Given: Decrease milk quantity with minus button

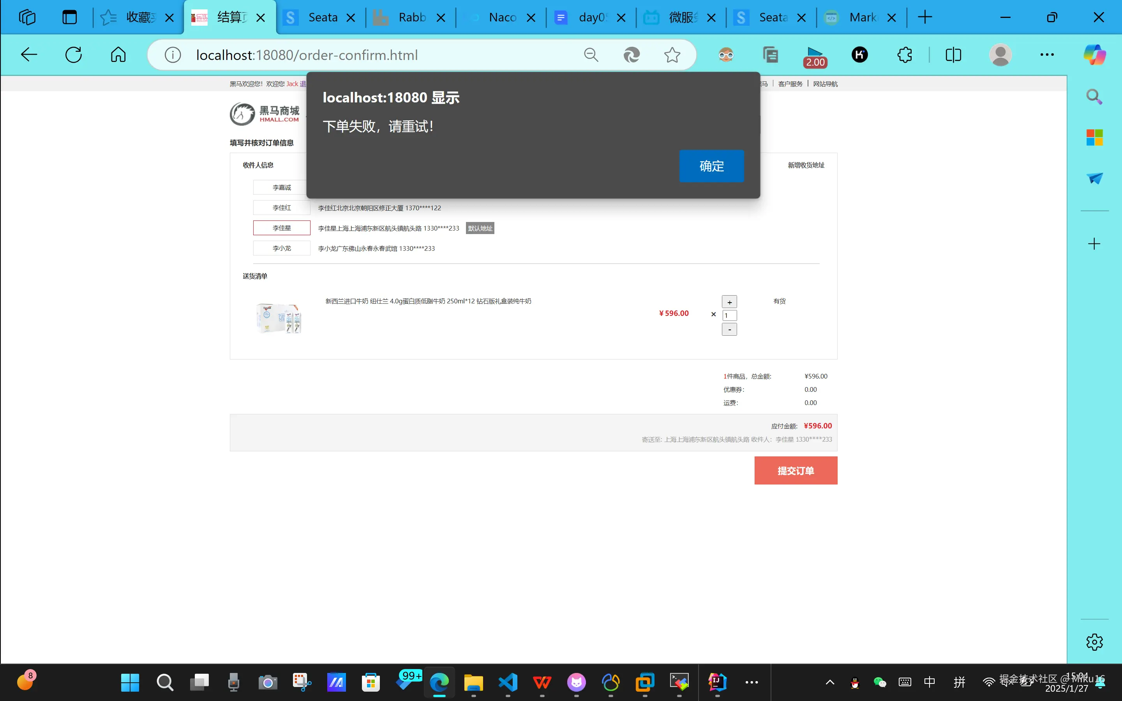Looking at the screenshot, I should point(729,329).
